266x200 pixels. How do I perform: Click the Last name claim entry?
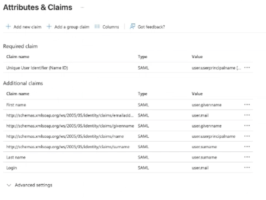pos(15,157)
